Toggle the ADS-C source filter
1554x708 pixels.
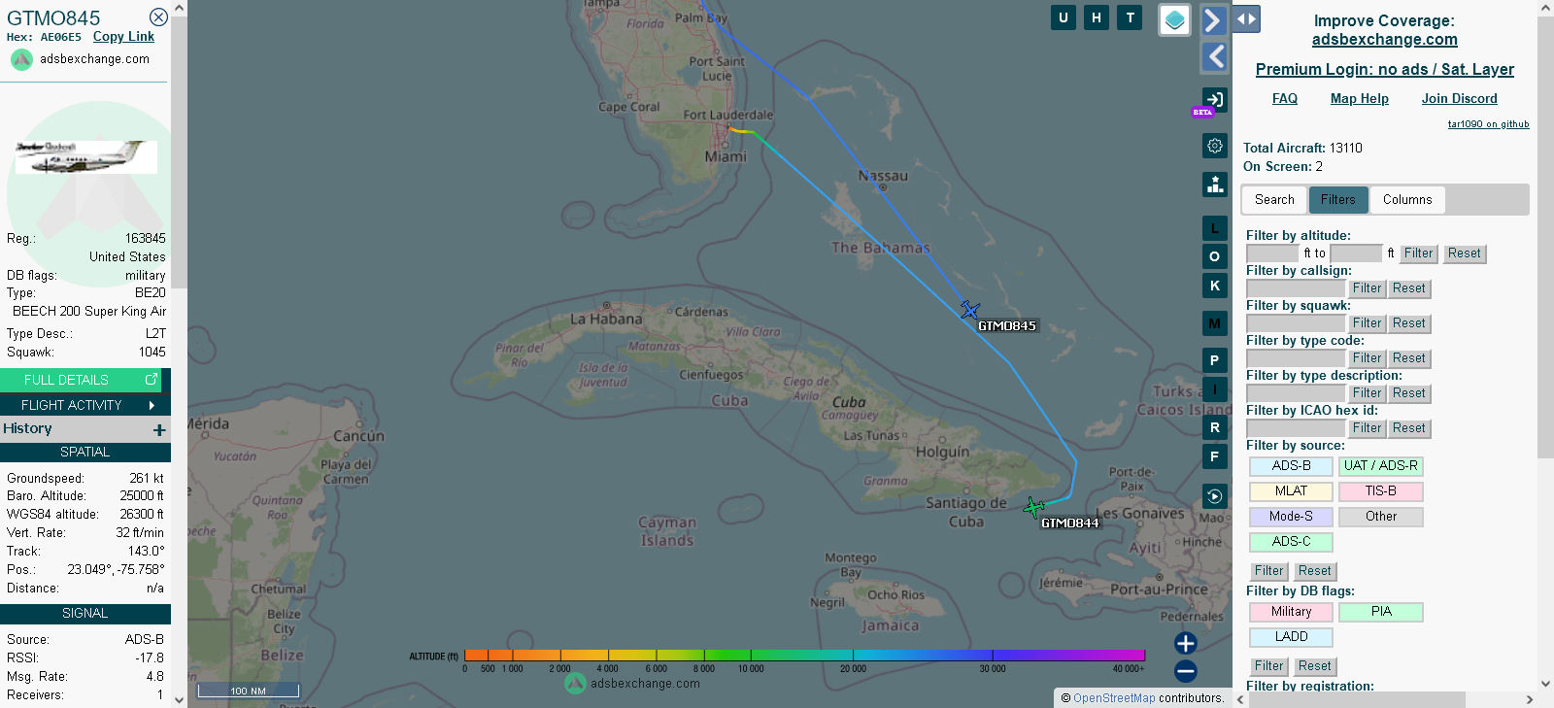click(1291, 542)
